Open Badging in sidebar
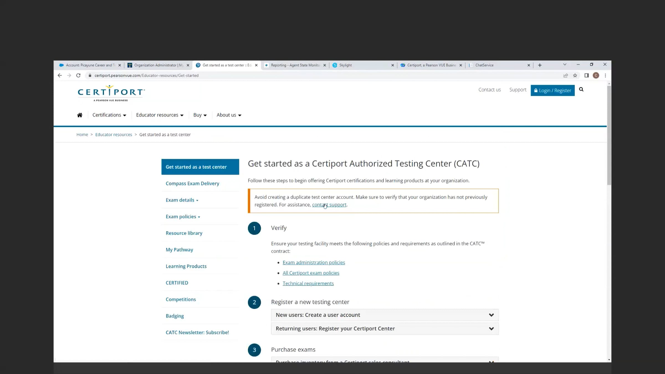Image resolution: width=665 pixels, height=374 pixels. 175,316
